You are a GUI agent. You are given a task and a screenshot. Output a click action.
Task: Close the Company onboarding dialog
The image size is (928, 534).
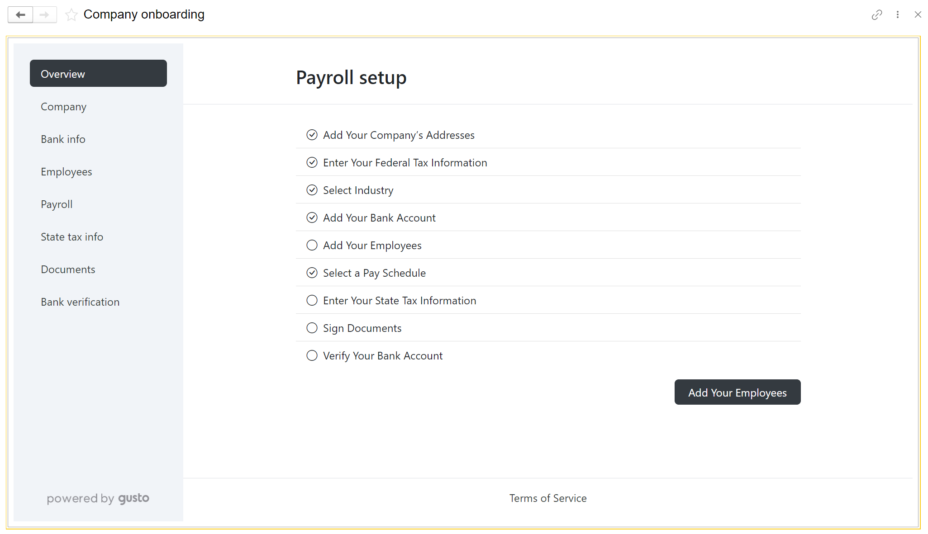[x=918, y=15]
